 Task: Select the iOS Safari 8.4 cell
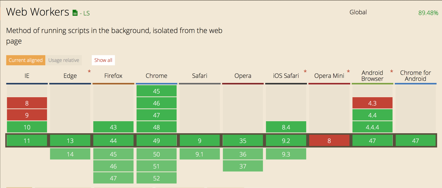286,127
